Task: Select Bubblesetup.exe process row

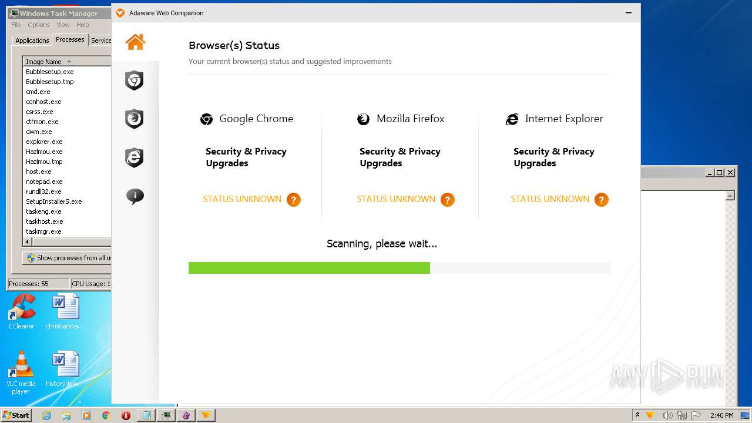Action: click(x=67, y=72)
